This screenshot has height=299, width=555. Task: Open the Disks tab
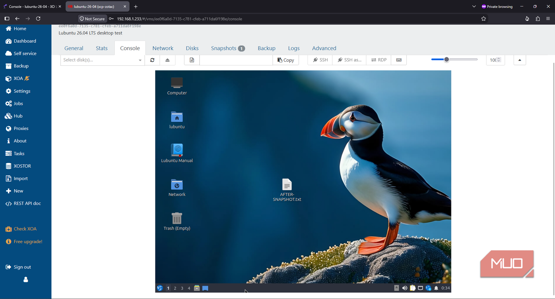click(192, 48)
